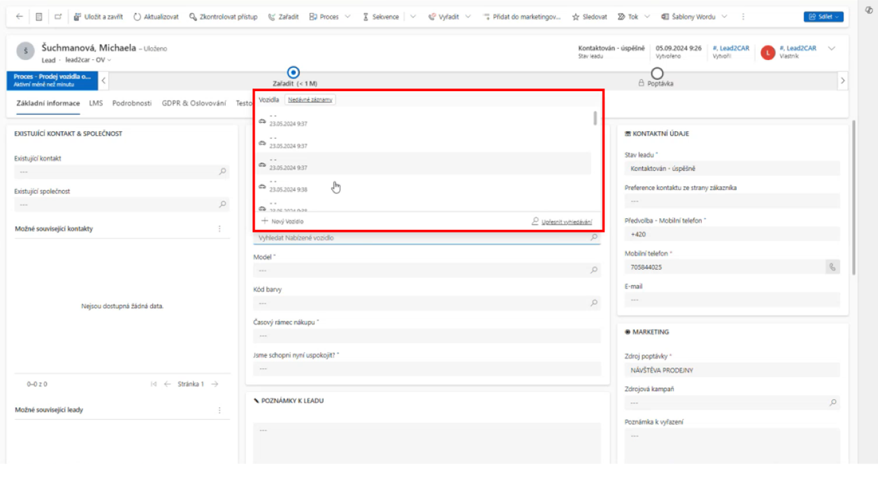Image resolution: width=878 pixels, height=477 pixels.
Task: Click the scrollbar in the Vozidla lookup list
Action: 594,119
